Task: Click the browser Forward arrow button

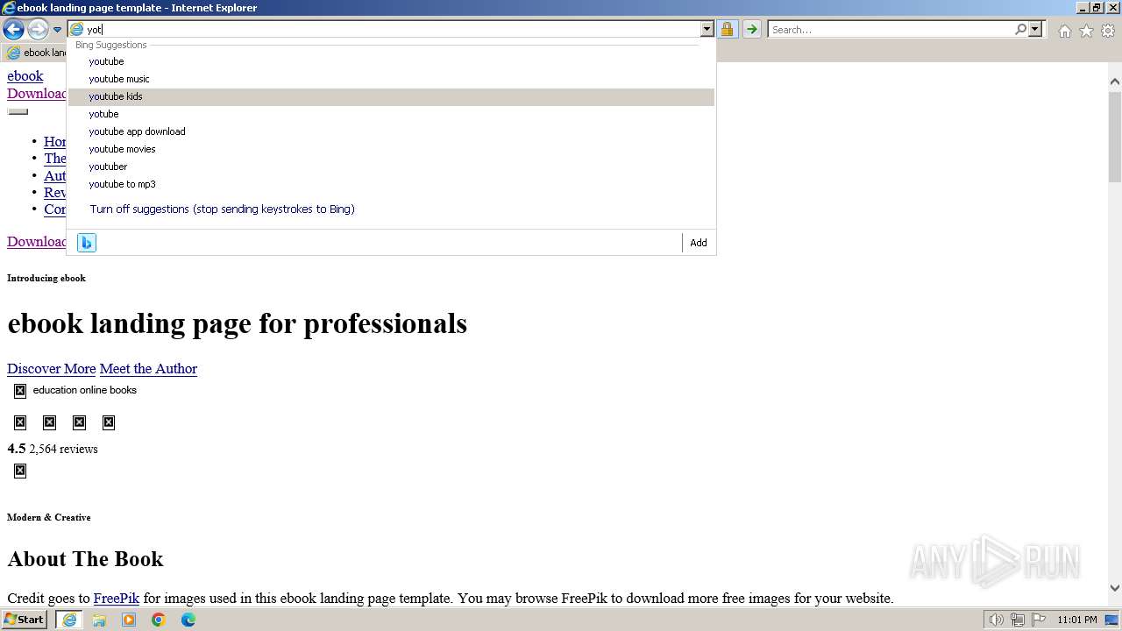Action: pyautogui.click(x=38, y=30)
